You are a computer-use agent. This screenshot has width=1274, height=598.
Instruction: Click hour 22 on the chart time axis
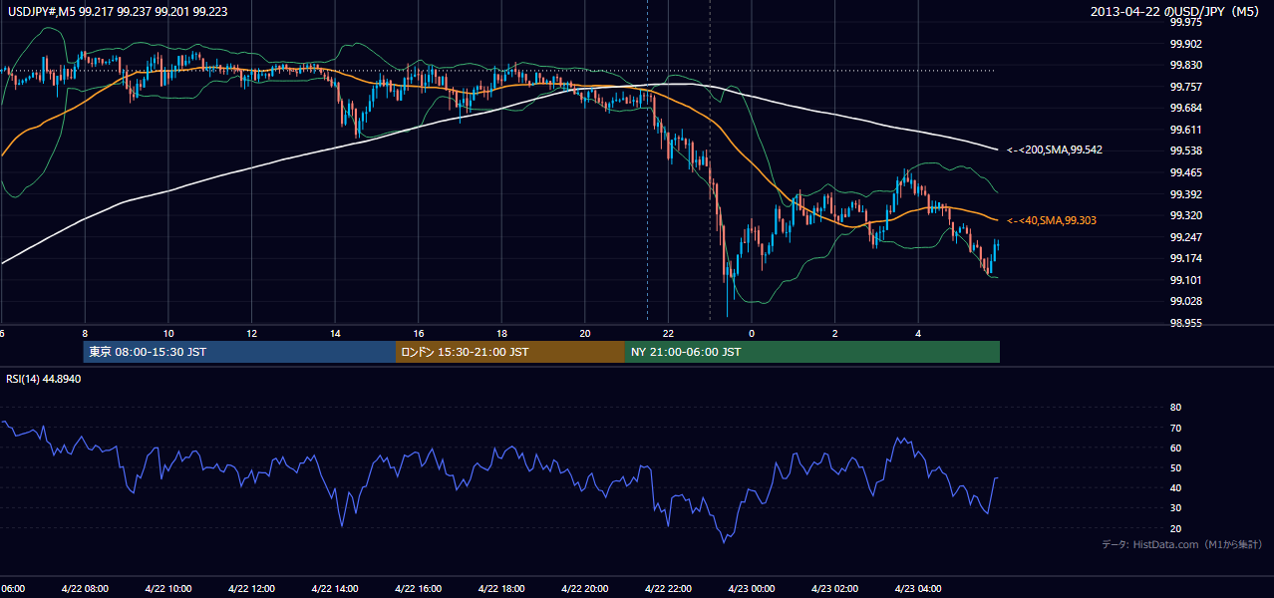pyautogui.click(x=668, y=333)
